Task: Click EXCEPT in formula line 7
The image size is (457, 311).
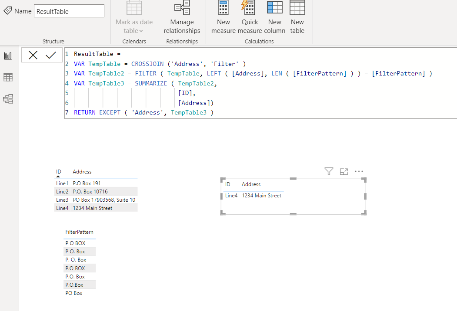Action: click(x=110, y=112)
